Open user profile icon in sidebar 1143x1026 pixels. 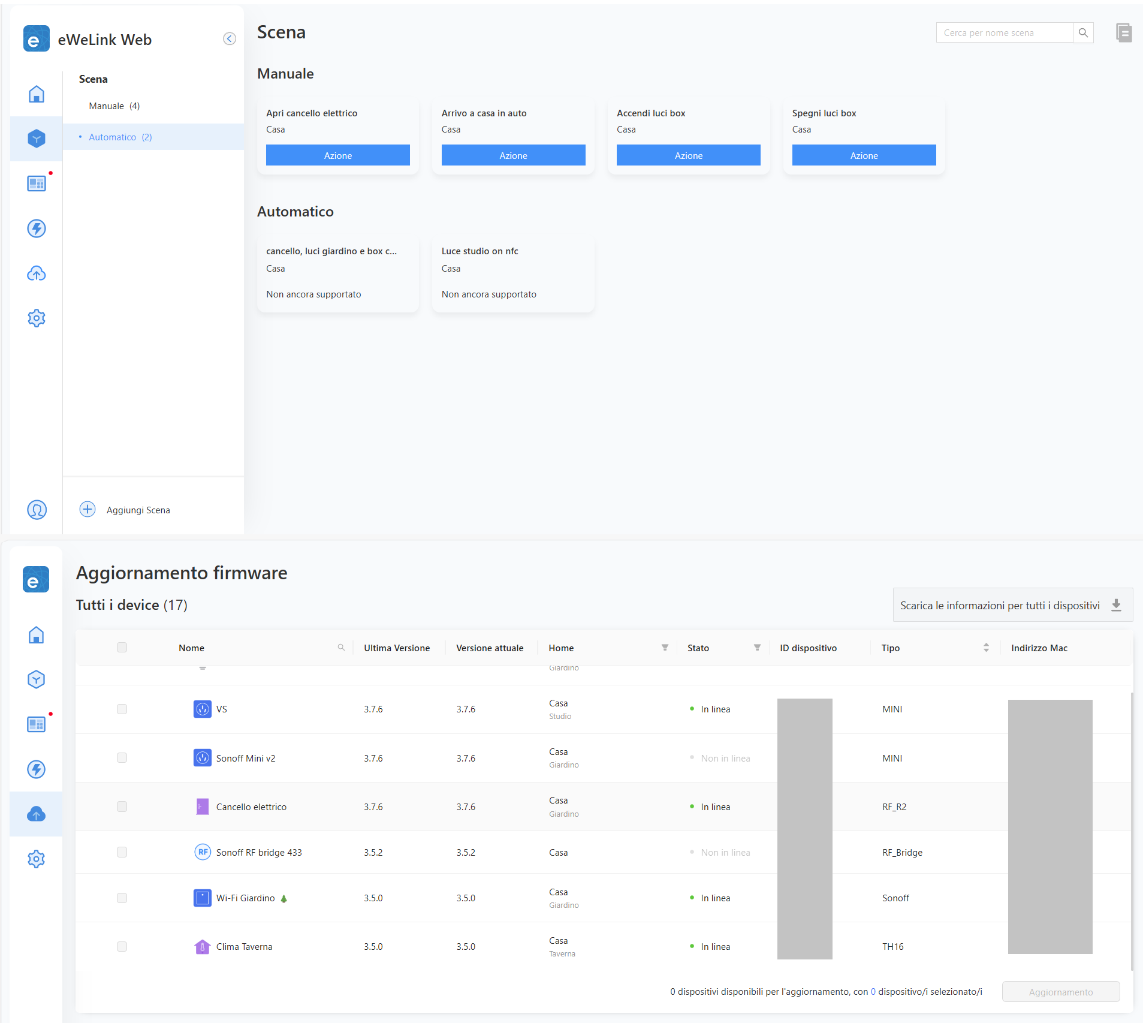pyautogui.click(x=37, y=510)
